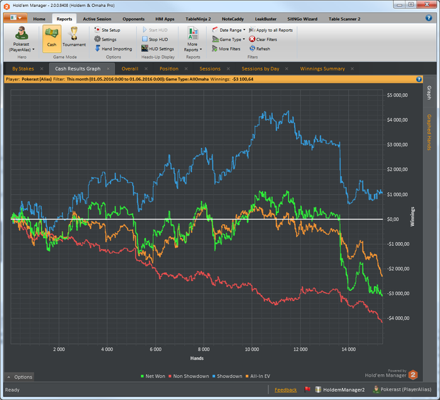Click Clear Filters

[263, 39]
